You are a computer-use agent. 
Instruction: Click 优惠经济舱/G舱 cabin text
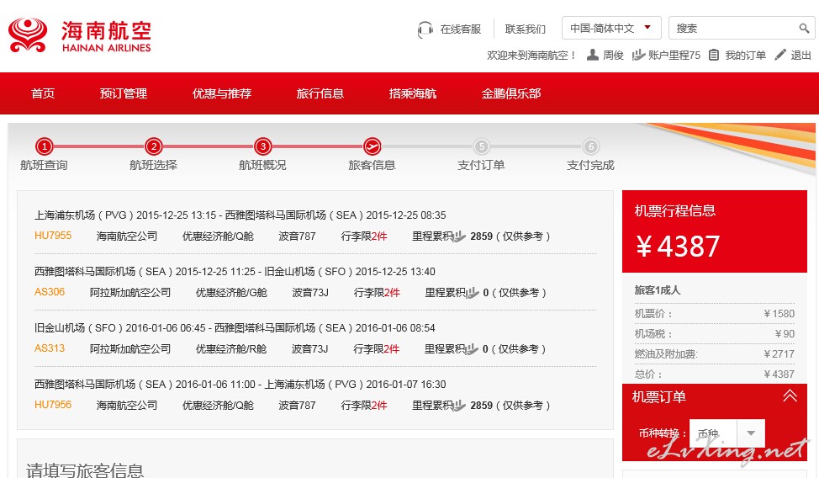231,293
